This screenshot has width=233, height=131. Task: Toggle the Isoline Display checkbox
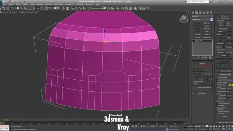point(217,82)
